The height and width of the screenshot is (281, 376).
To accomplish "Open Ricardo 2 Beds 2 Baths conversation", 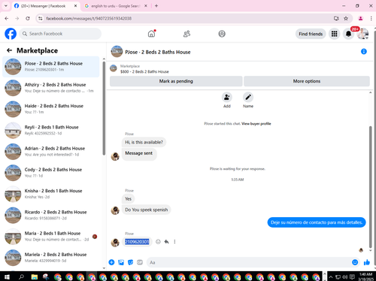I will (x=51, y=215).
